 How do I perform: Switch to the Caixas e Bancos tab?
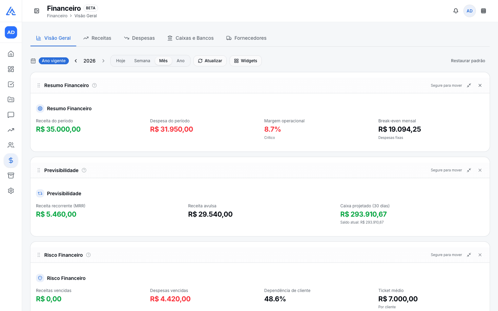[191, 38]
